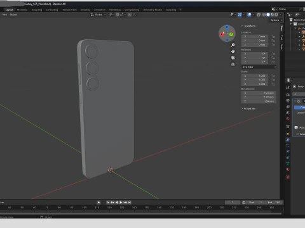305x228 pixels.
Task: Click the pan hand icon in viewport
Action: pyautogui.click(x=233, y=51)
